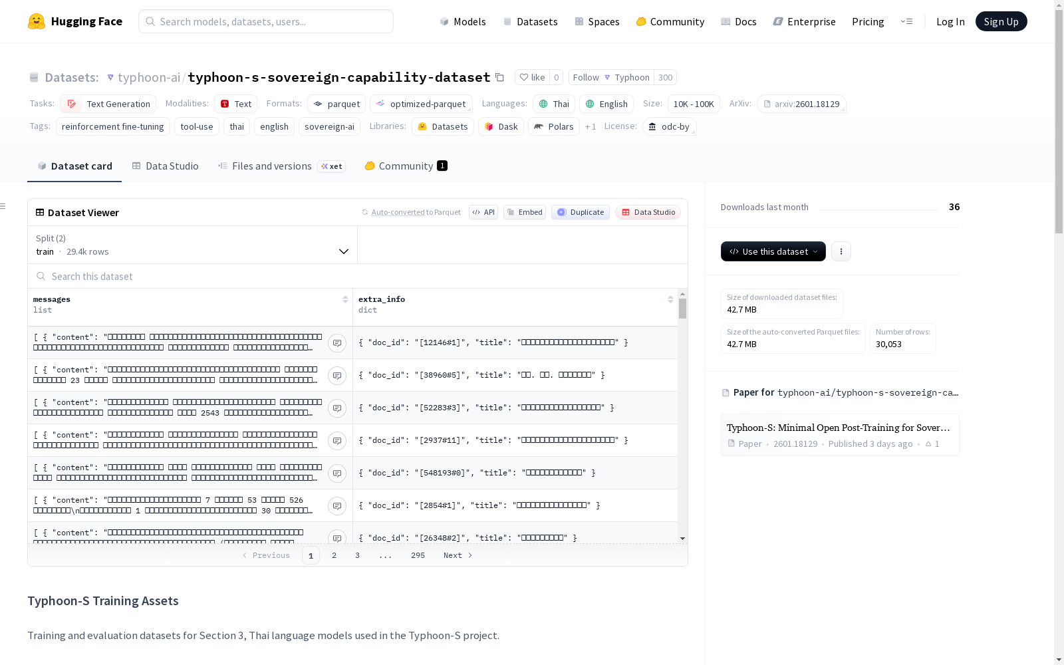The image size is (1064, 665).
Task: Upvote the Typhoon-S paper
Action: click(x=932, y=444)
